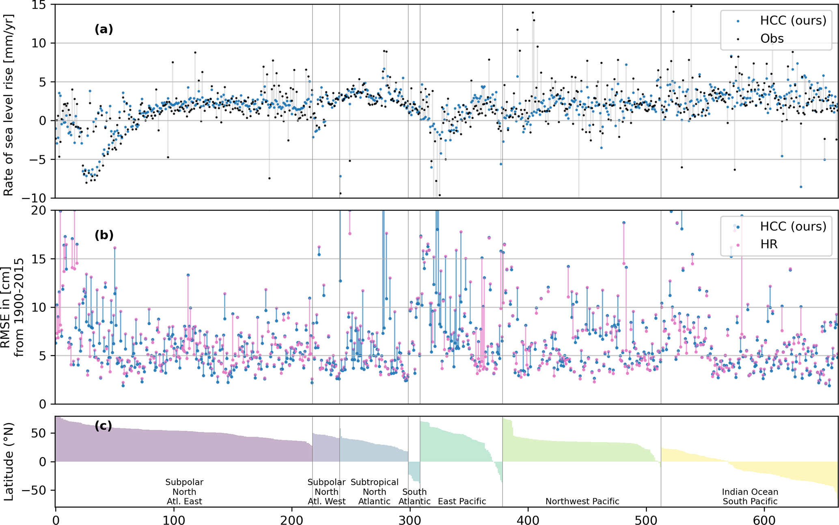Click the HCC (ours) legend entry in panel (b)

[792, 226]
